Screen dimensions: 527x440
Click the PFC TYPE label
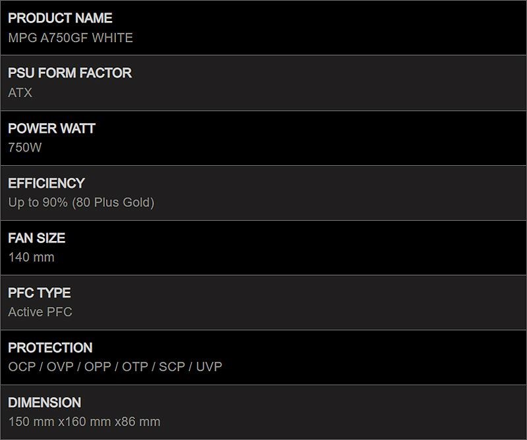40,293
